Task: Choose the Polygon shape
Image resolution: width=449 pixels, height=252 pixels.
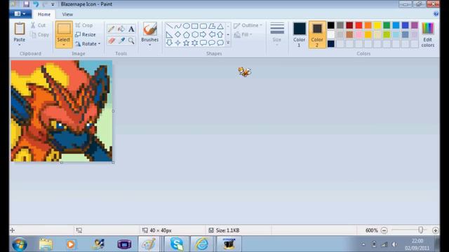Action: (212, 27)
